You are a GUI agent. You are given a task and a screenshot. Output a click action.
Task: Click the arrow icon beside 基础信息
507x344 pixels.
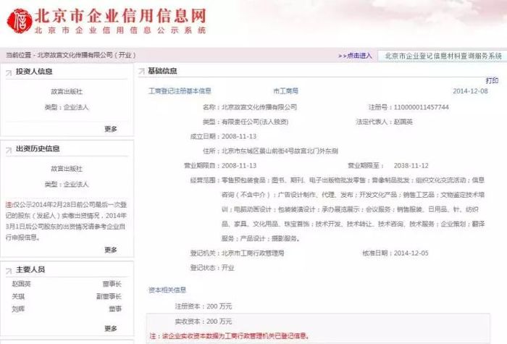click(x=141, y=72)
